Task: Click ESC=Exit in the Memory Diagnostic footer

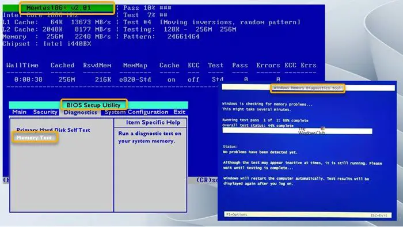Action: (379, 215)
